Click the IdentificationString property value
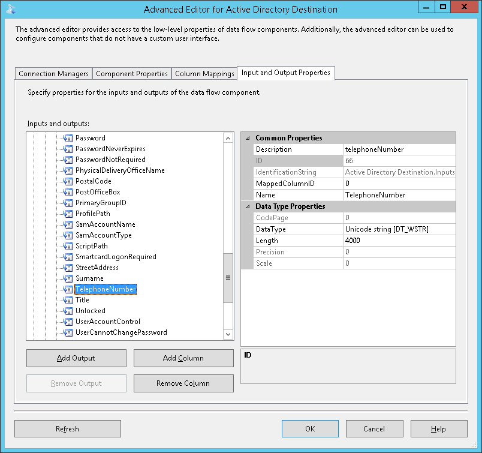The height and width of the screenshot is (453, 482). point(399,172)
